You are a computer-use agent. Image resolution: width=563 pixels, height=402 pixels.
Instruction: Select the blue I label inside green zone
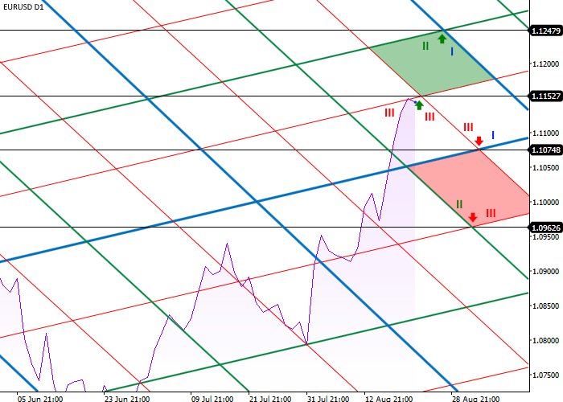click(x=452, y=51)
